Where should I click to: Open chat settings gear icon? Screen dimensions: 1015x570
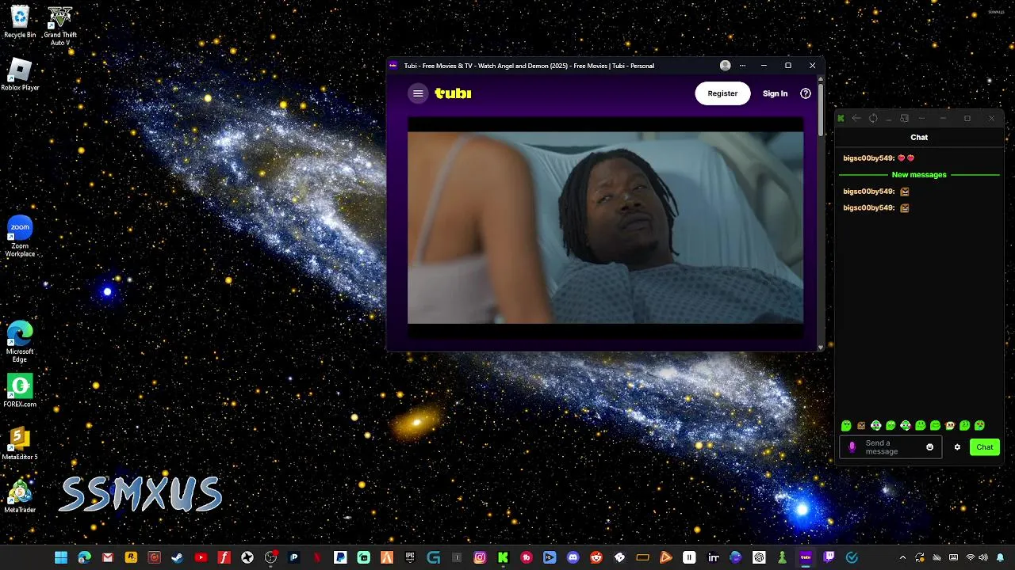click(957, 447)
